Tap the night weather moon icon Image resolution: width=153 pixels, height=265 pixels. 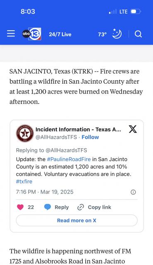(117, 34)
